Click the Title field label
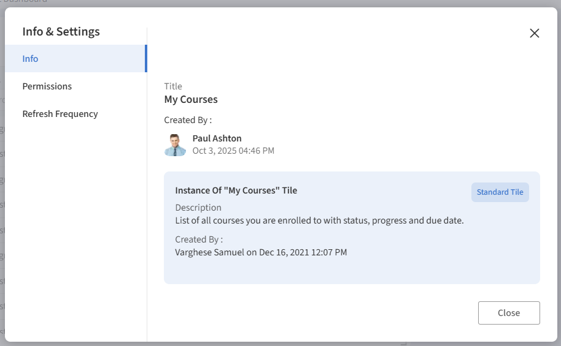The image size is (561, 346). 173,86
